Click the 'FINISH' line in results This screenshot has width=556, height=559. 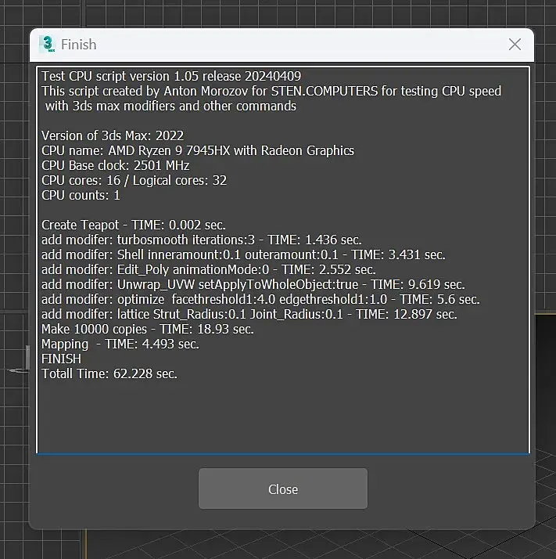click(61, 359)
